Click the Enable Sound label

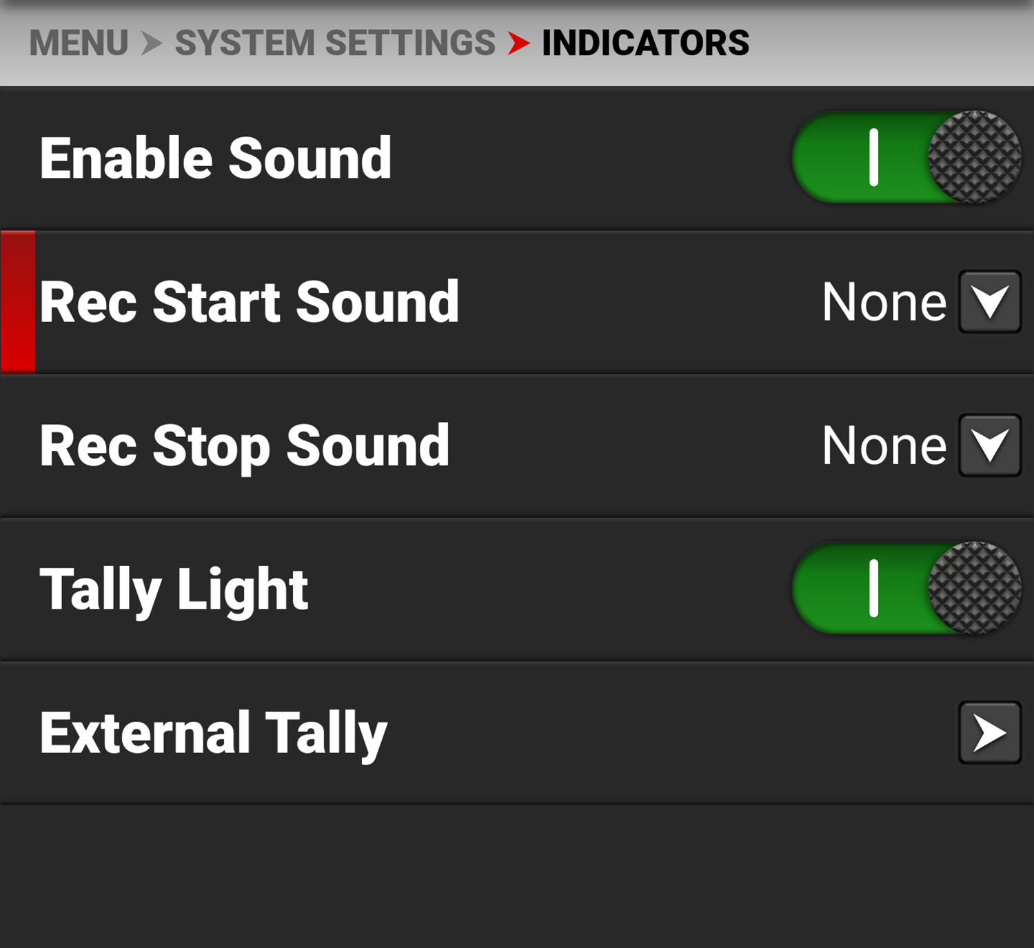click(x=216, y=159)
